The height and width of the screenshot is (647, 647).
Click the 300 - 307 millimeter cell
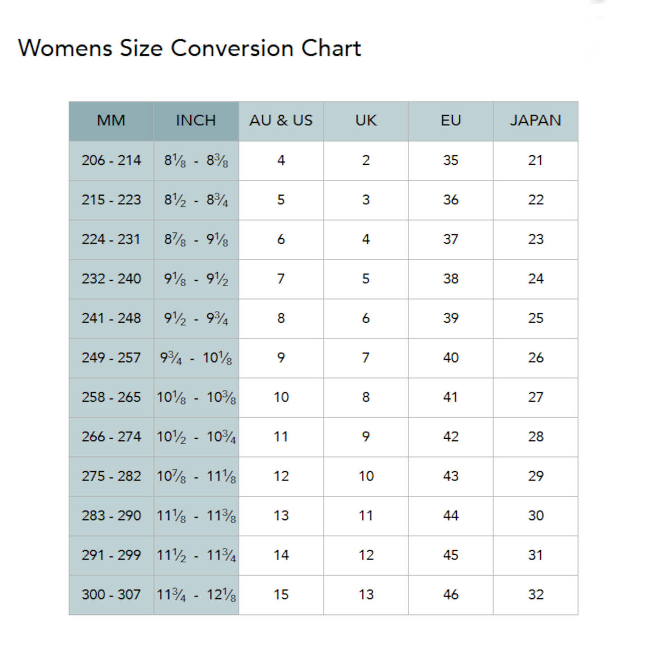tap(111, 595)
